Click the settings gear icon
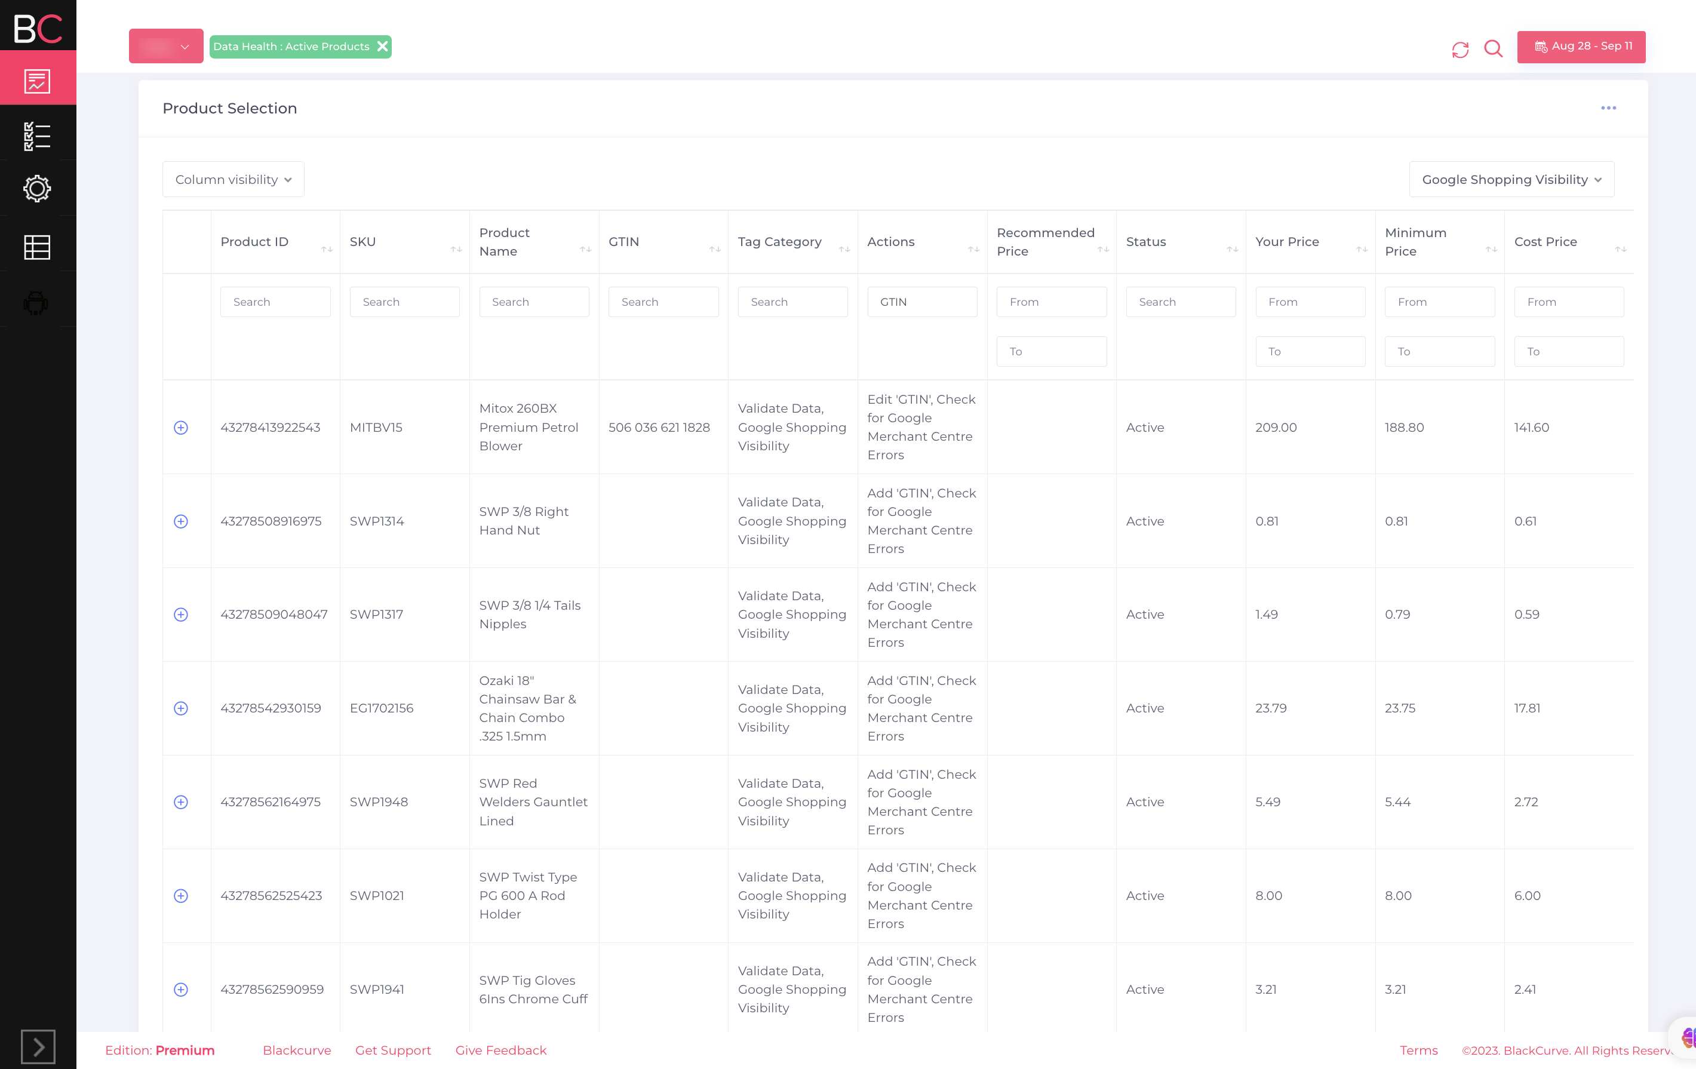The width and height of the screenshot is (1696, 1069). pyautogui.click(x=38, y=190)
